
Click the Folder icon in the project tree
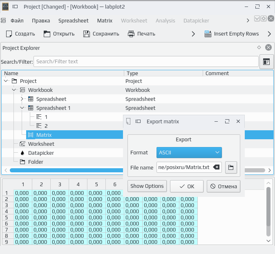coord(22,162)
